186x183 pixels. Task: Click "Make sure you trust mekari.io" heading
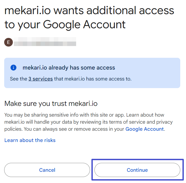51,104
